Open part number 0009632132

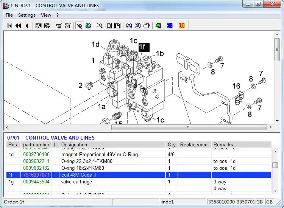tap(36, 168)
